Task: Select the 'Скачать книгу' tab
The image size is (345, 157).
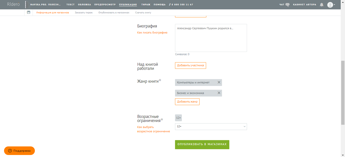Action: click(x=143, y=12)
